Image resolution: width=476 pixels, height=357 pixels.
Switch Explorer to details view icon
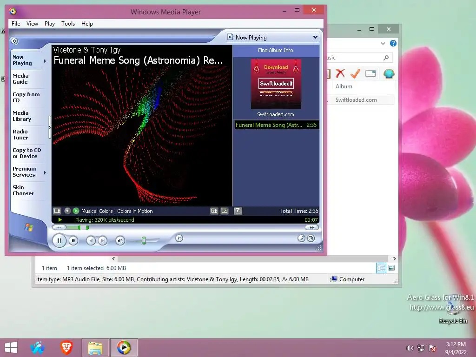click(381, 268)
